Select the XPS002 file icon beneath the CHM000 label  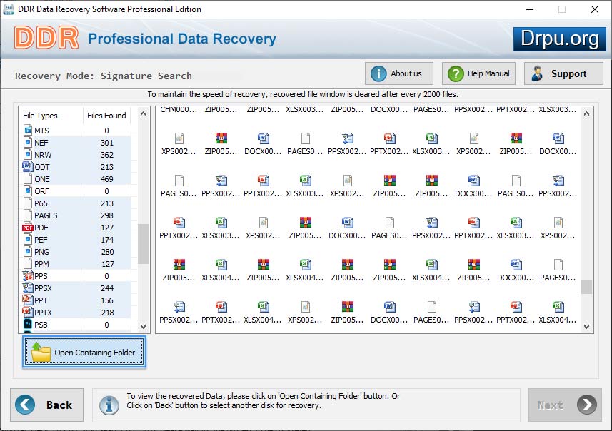179,138
